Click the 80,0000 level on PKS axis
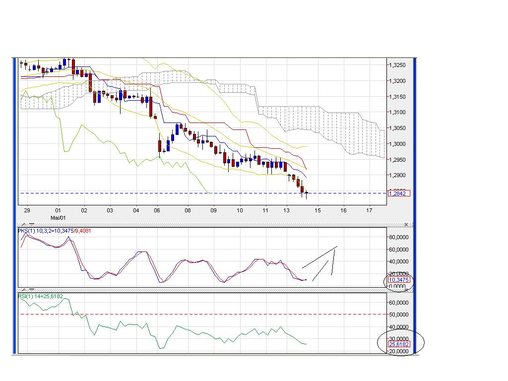The height and width of the screenshot is (381, 508). [398, 237]
